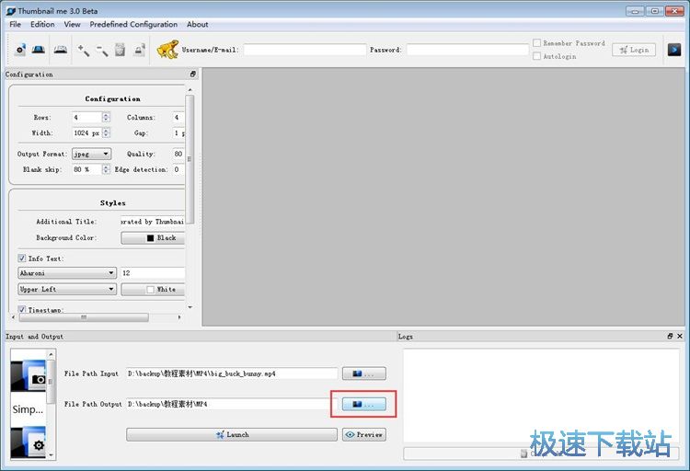The image size is (690, 471).
Task: Open the Predefined Configuration menu
Action: pyautogui.click(x=133, y=24)
